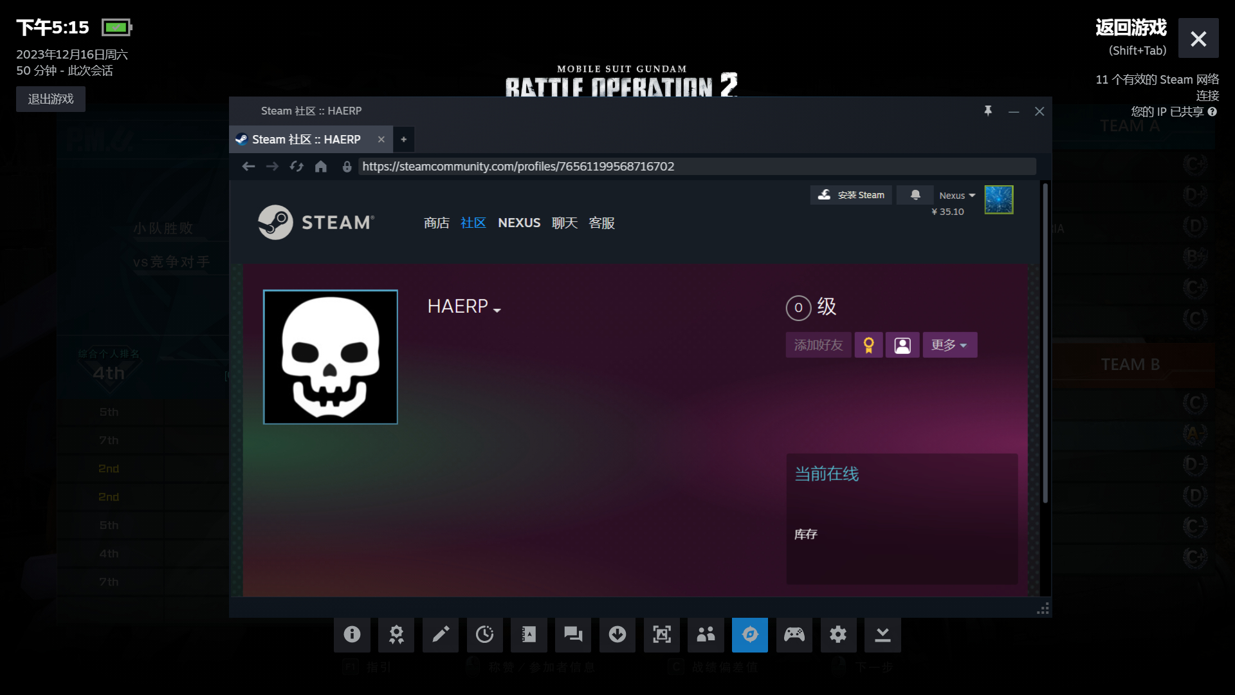Screen dimensions: 1235x695
Task: Open the 客服 support menu
Action: [x=601, y=223]
